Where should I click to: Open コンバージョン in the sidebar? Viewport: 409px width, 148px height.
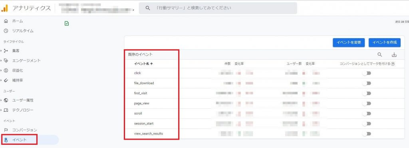[24, 130]
